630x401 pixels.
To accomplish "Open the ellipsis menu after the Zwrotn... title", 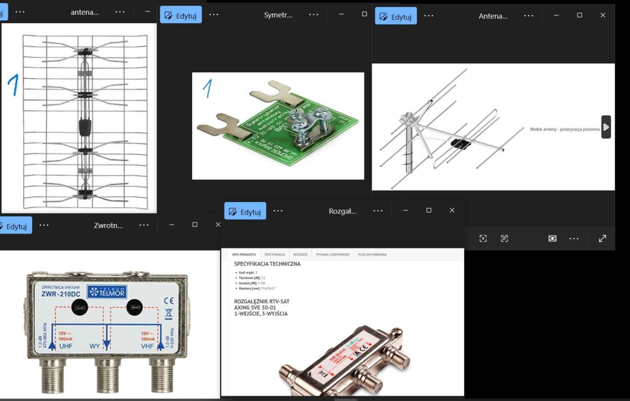I will point(144,225).
